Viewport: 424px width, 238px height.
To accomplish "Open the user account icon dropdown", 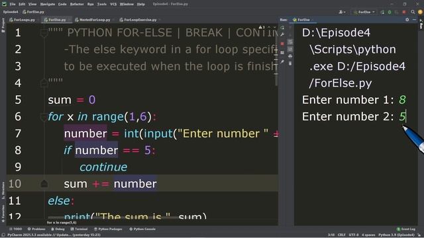I will click(x=342, y=12).
